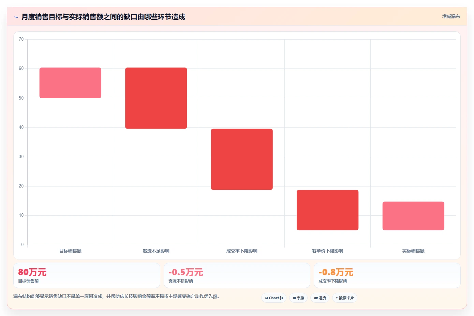474x316 pixels.
Task: Click the 客流不足影响 red bar
Action: (x=156, y=98)
